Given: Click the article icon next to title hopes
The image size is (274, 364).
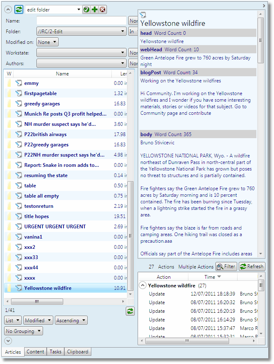Looking at the screenshot, I should tap(18, 216).
